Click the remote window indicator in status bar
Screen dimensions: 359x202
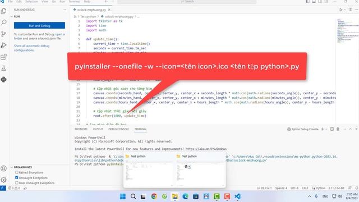click(3, 188)
